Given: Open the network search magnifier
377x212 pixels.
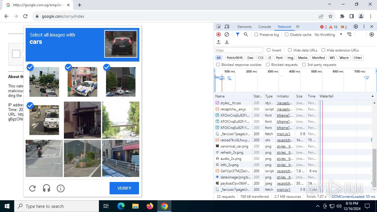Looking at the screenshot, I should click(x=246, y=34).
